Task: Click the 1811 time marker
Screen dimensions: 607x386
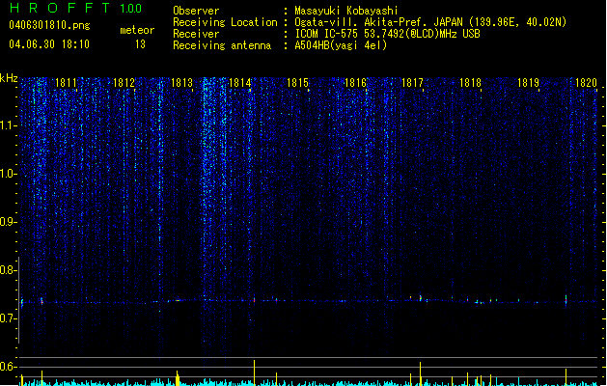Action: (66, 82)
